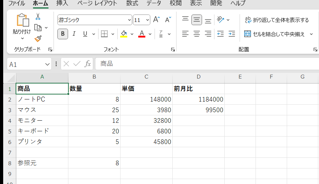The image size is (319, 184).
Task: Open alignment settings dialog launcher
Action: pos(315,49)
